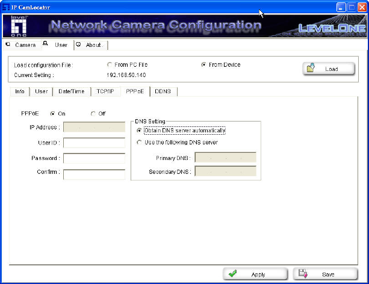Choose Obtain DNS server automatically
369x284 pixels.
(x=140, y=130)
